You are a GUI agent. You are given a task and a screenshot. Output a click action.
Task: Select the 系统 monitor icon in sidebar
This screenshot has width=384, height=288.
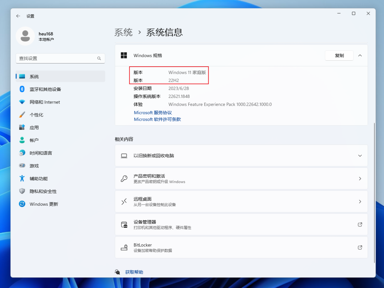(x=22, y=77)
